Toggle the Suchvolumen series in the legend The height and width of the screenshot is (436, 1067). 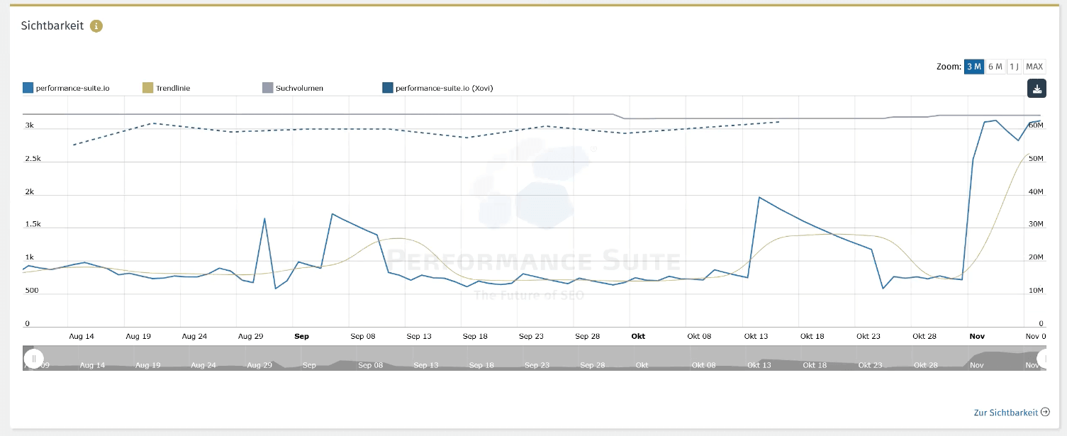point(298,89)
